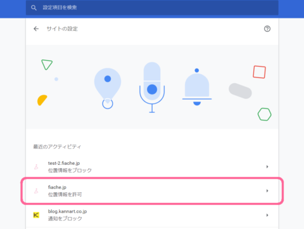Image resolution: width=304 pixels, height=229 pixels.
Task: Open fiache.jp entry allowing location
Action: (x=152, y=191)
